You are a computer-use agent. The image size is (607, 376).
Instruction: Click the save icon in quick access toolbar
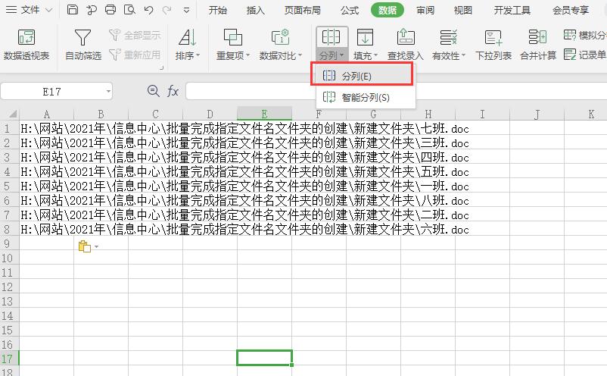pyautogui.click(x=72, y=10)
